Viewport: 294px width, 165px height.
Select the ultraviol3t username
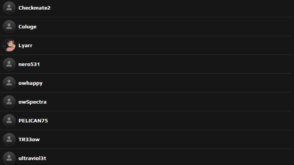click(x=32, y=158)
